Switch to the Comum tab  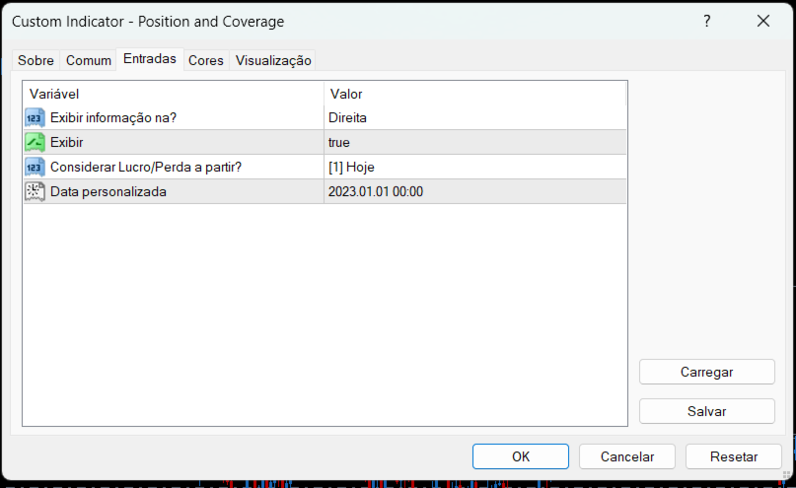[x=89, y=60]
